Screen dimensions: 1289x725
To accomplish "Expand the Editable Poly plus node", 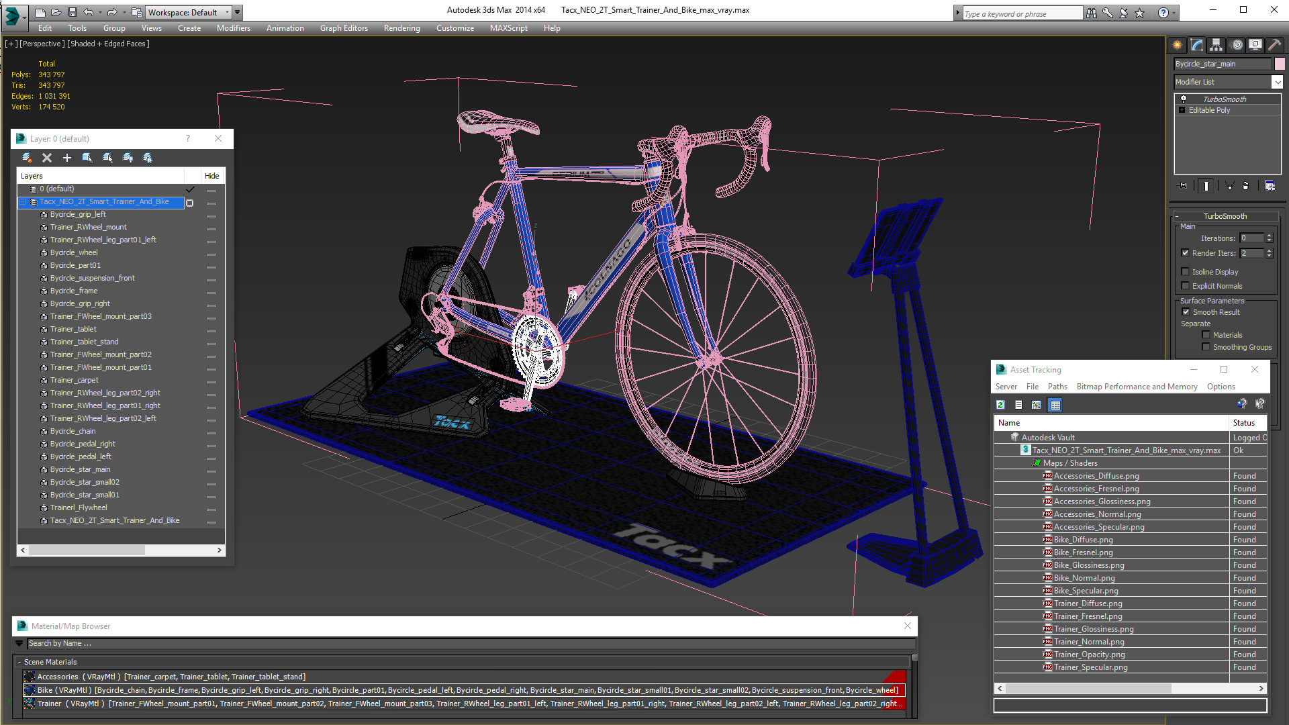I will click(1182, 110).
